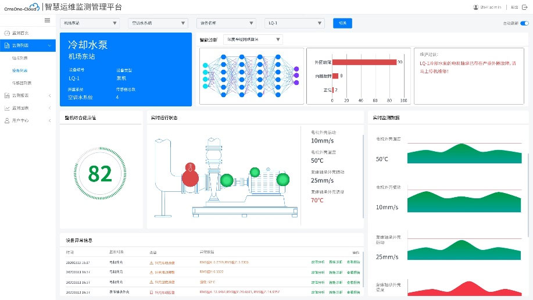Viewport: 533px width, 300px height.
Task: Click the red bearing sensor indicator on pump
Action: click(x=189, y=176)
